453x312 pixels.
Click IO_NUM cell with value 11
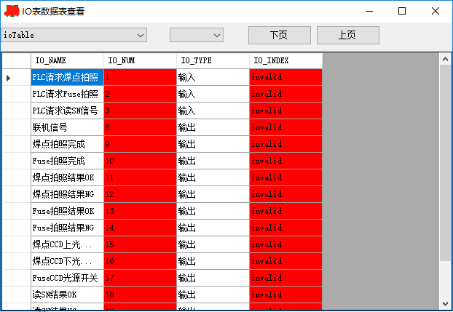pos(140,177)
